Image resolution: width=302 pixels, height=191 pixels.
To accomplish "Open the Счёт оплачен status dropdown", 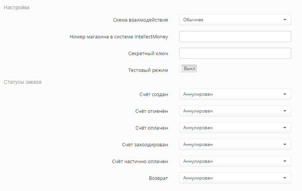I will (235, 128).
